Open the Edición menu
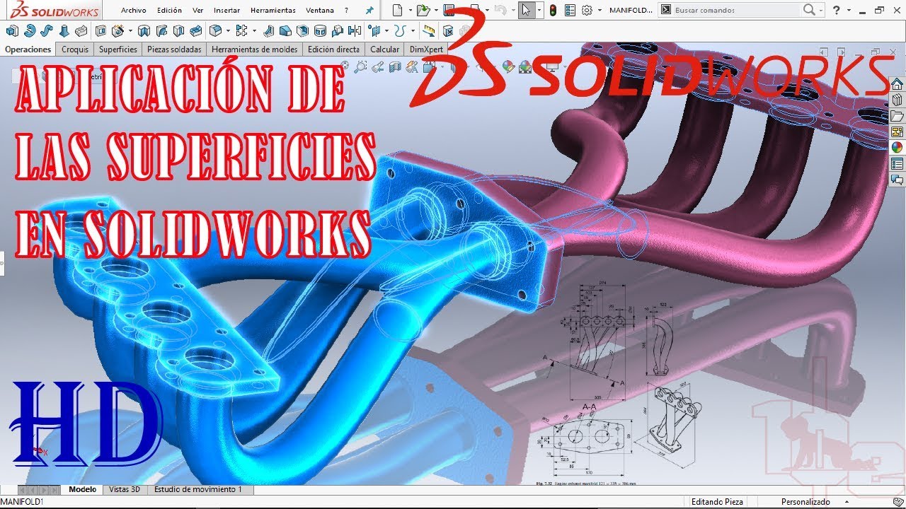Screen dimensions: 906x509 click(169, 10)
